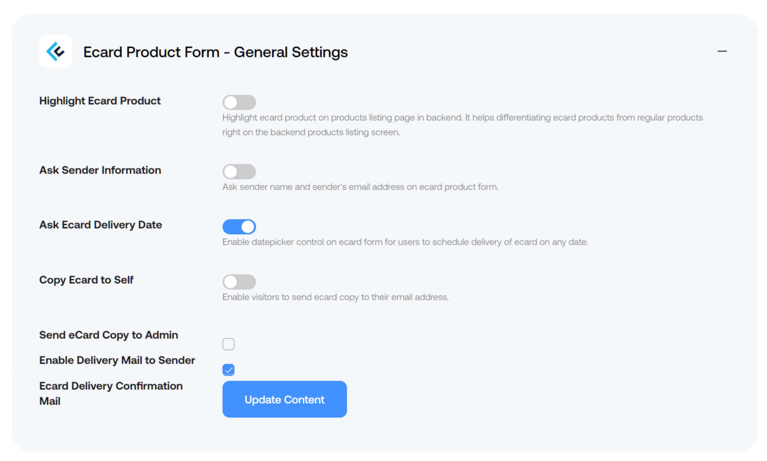
Task: Click the Ecard Product Form - General Settings heading
Action: coord(215,52)
